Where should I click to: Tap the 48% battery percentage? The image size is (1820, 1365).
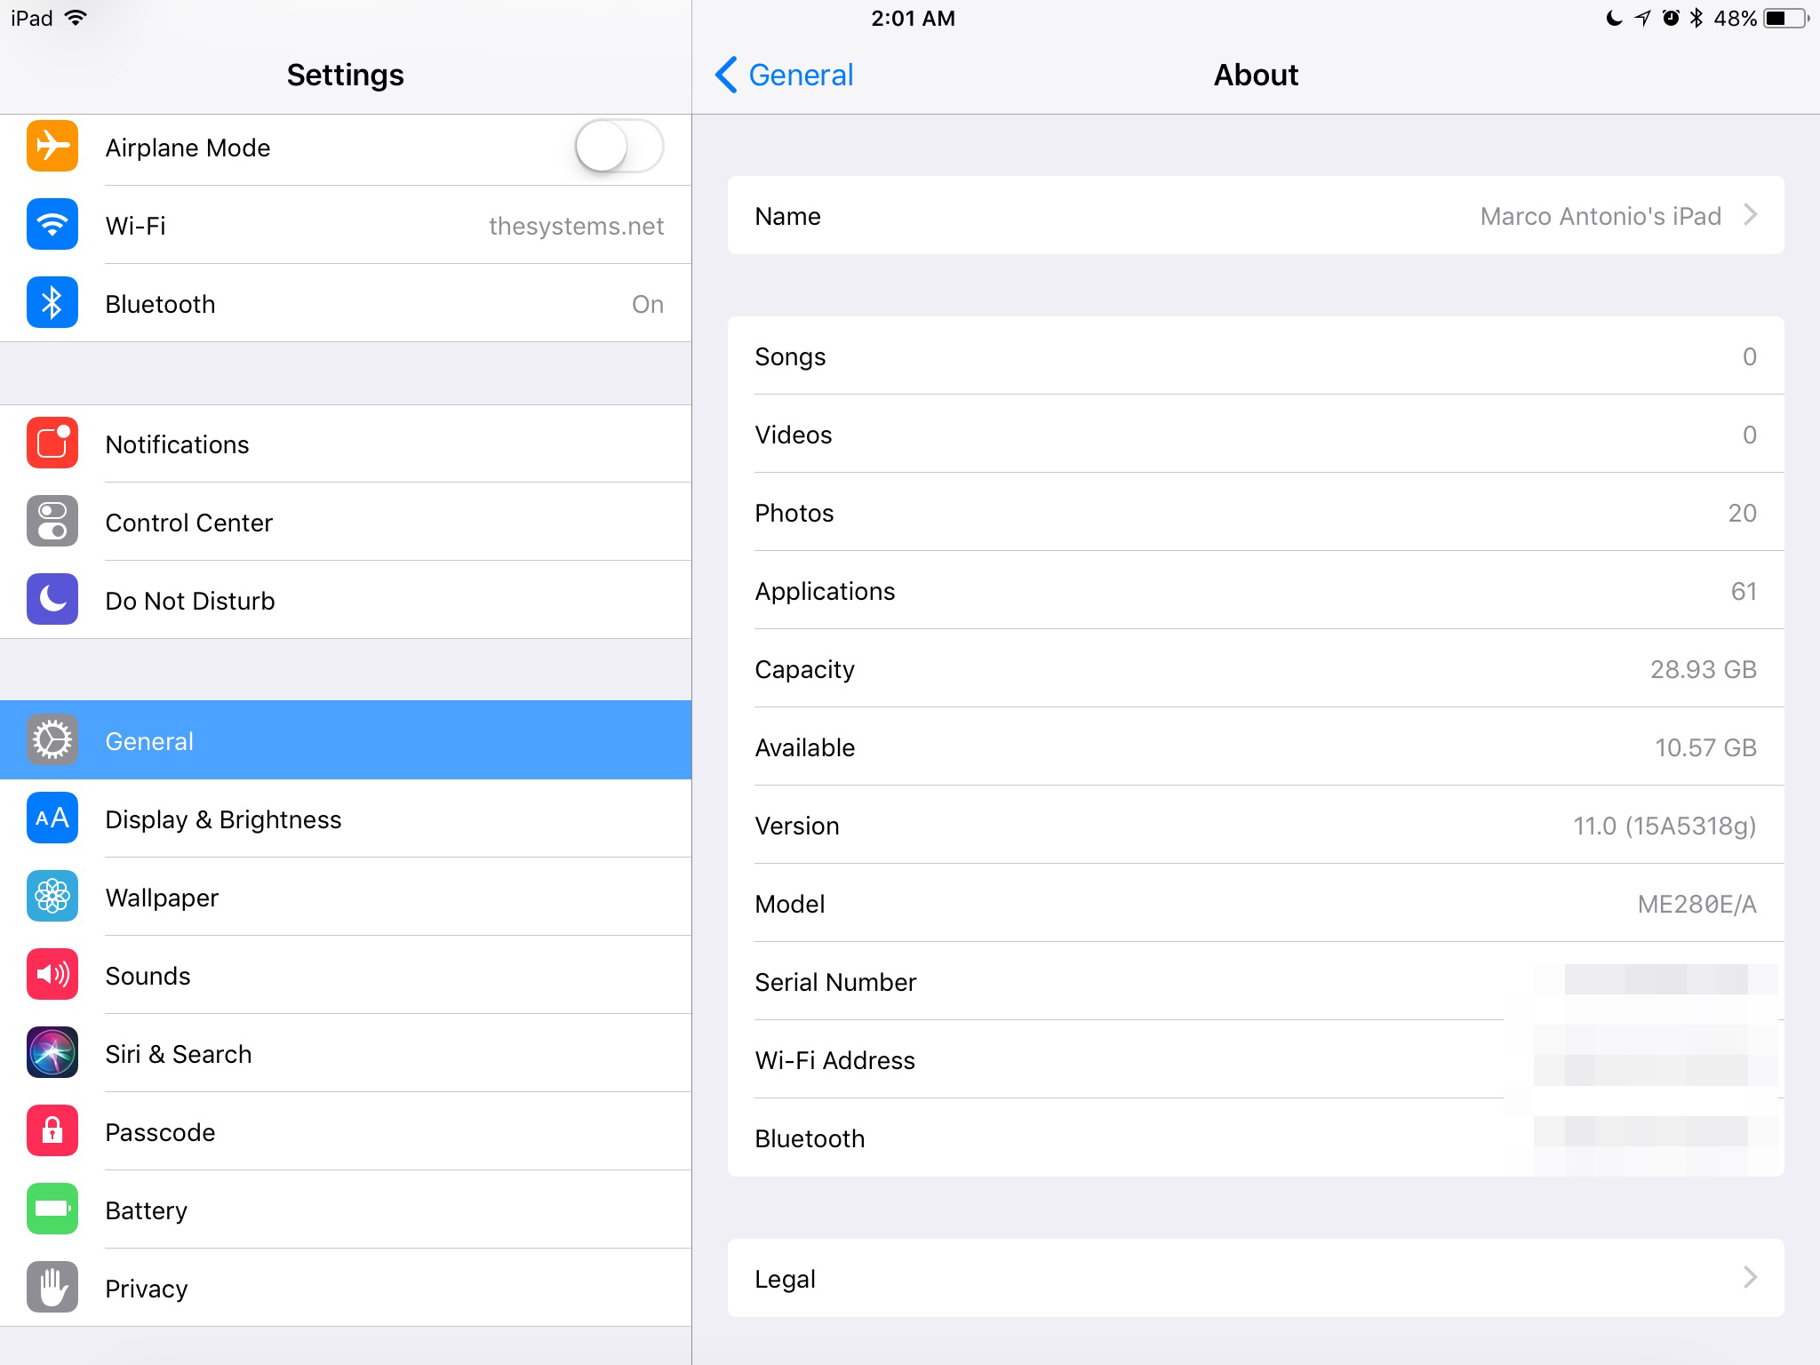[1735, 19]
